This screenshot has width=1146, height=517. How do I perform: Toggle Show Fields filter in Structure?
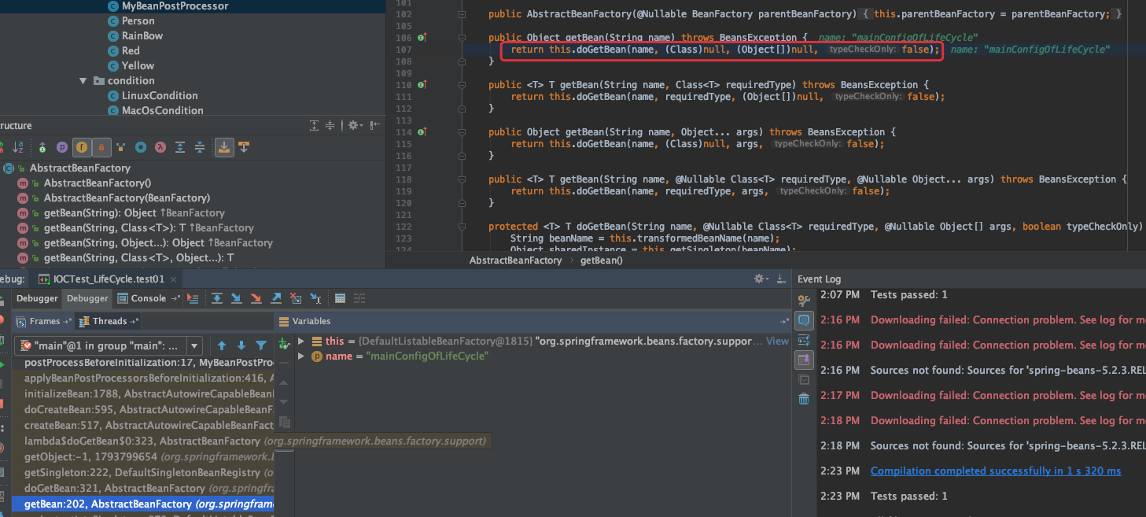(x=82, y=147)
